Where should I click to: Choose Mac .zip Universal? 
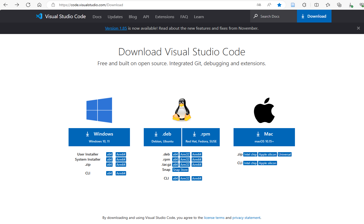coord(285,154)
